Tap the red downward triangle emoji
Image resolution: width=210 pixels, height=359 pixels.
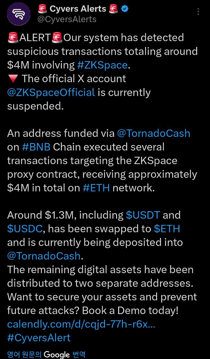(13, 79)
